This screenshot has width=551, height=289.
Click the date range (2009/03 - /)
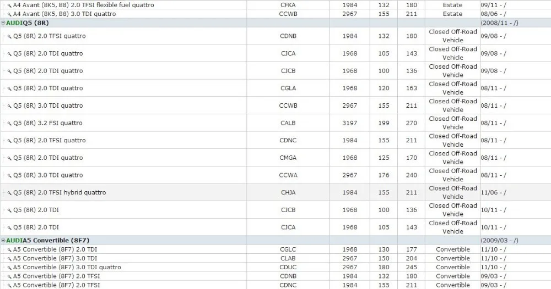click(x=499, y=240)
